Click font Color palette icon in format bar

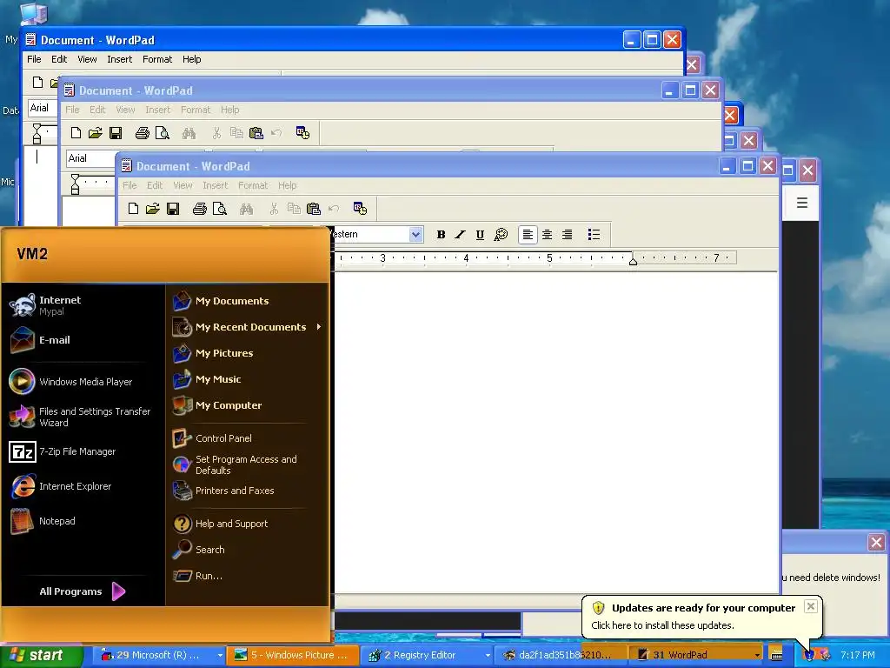[501, 235]
